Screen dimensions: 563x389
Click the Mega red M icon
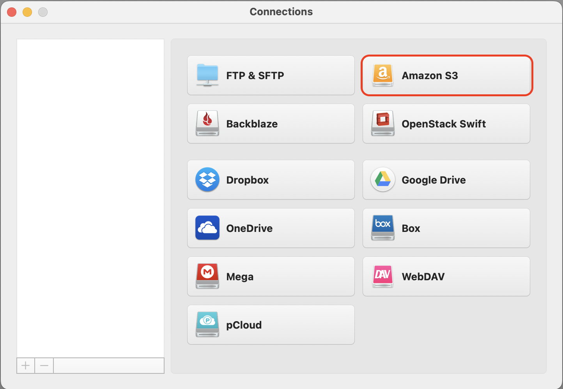click(207, 276)
